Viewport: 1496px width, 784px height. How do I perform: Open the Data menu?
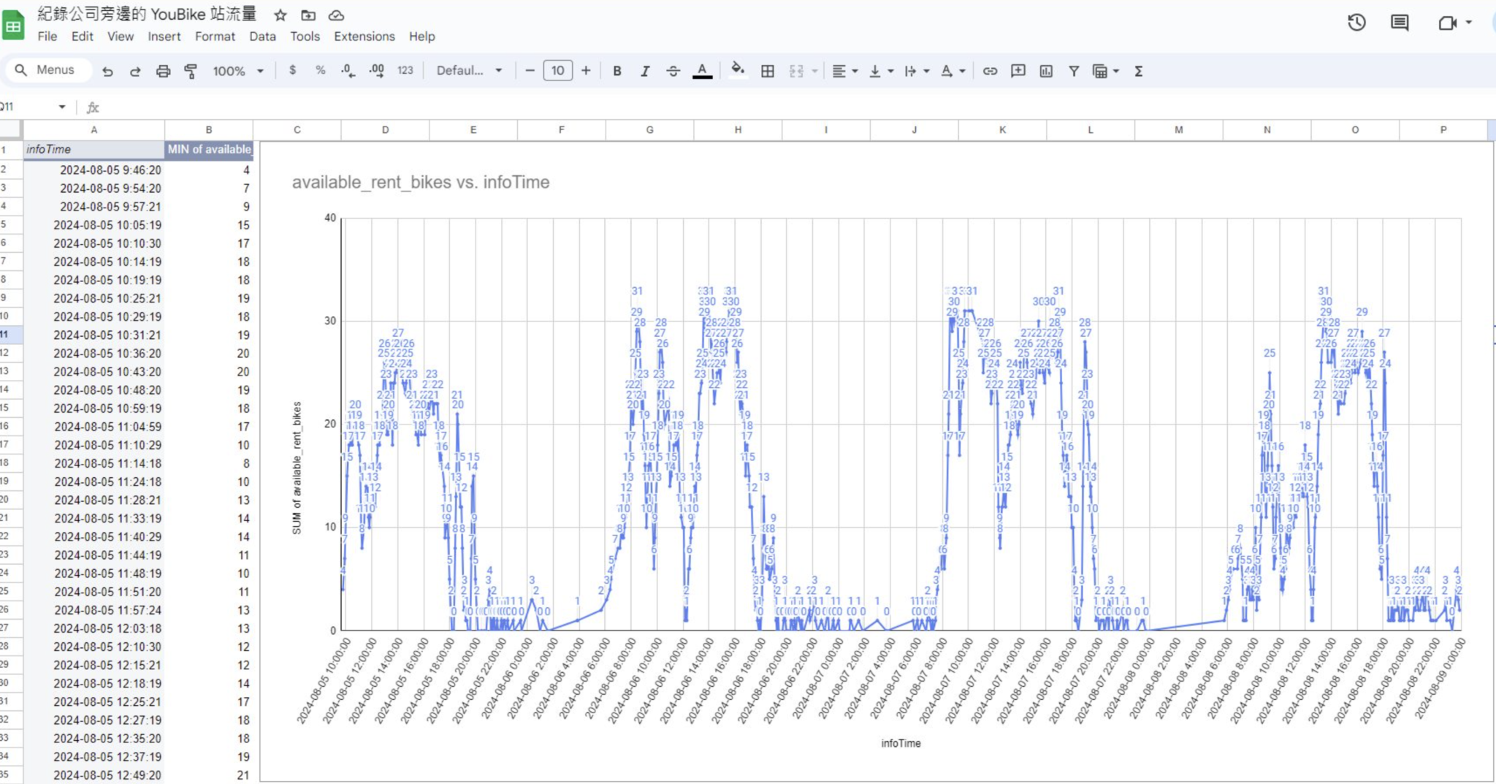(x=262, y=37)
